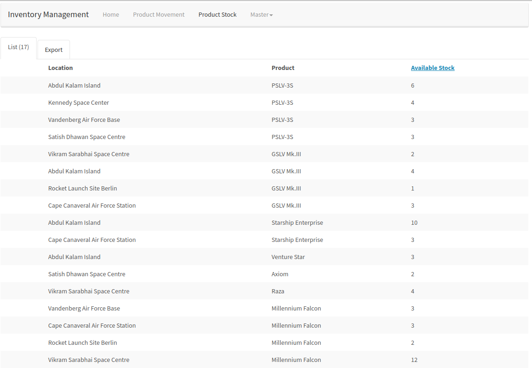Viewport: 532px width, 374px height.
Task: Click Abdul Kalam Island in PSLV-3S row
Action: 74,86
